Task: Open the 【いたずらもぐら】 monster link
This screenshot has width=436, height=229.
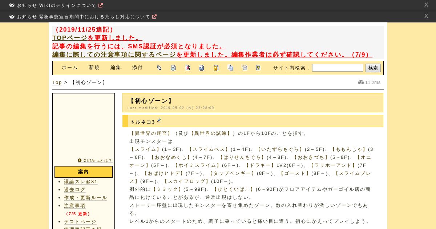Action: coord(280,149)
